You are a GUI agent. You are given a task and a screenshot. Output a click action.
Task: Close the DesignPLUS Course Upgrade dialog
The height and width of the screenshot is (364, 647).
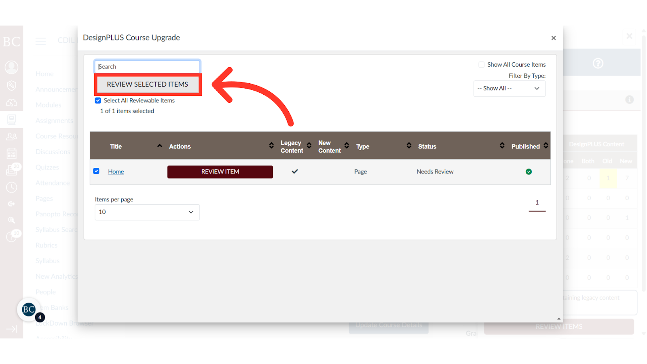coord(554,38)
